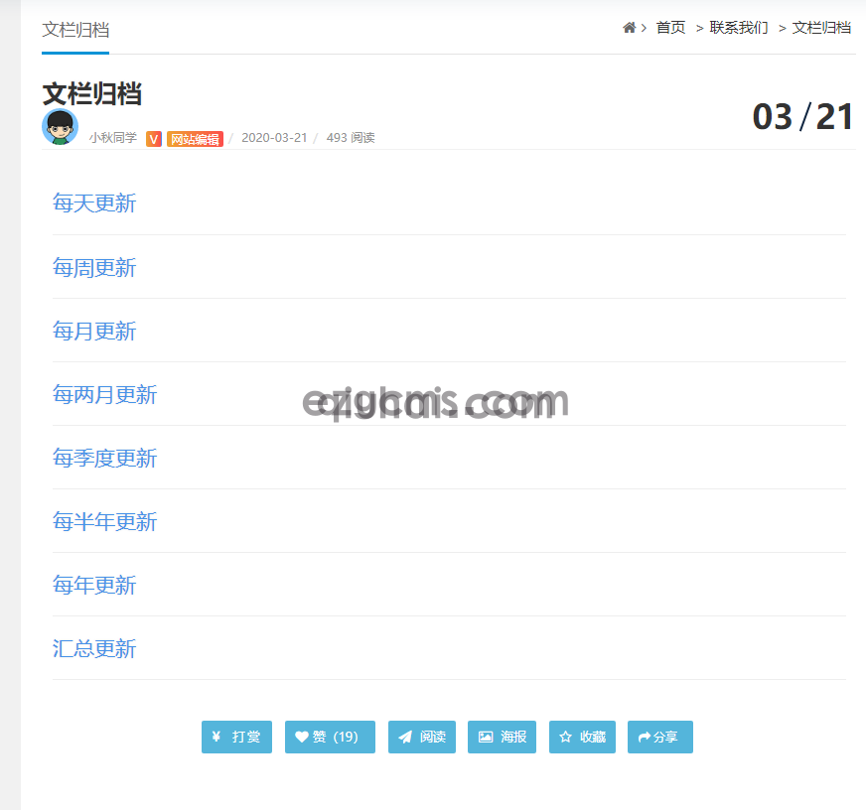Open the 每年更新 link
Screen dimensions: 866x810
94,586
